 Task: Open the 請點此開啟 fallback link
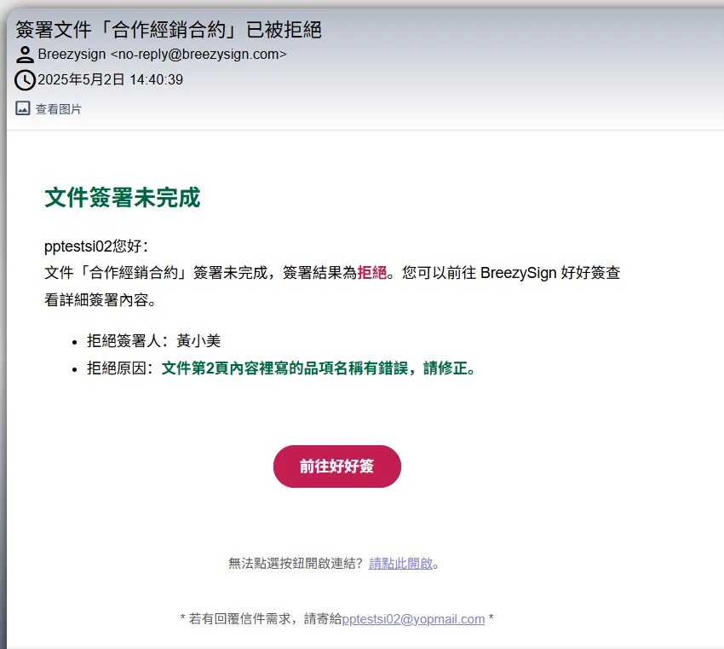pos(401,563)
